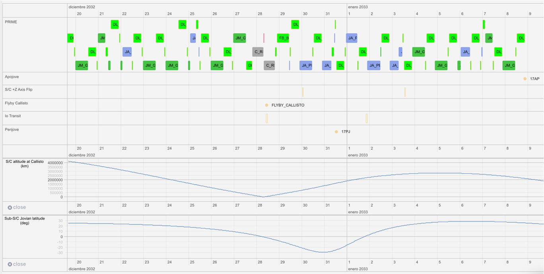This screenshot has width=544, height=274.
Task: Select the green DL downlink block on December 22
Action: 137,38
